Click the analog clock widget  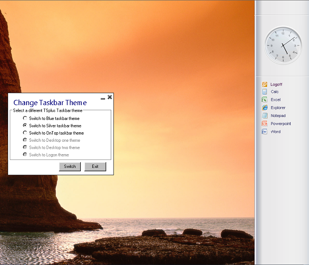coord(283,45)
